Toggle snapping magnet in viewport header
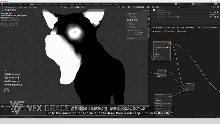220x124 pixels. point(76,7)
